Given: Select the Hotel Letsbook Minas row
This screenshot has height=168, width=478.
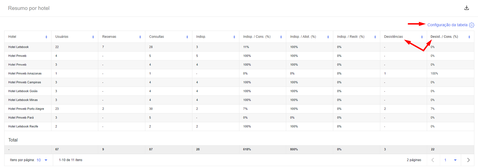Looking at the screenshot, I should coord(239,100).
